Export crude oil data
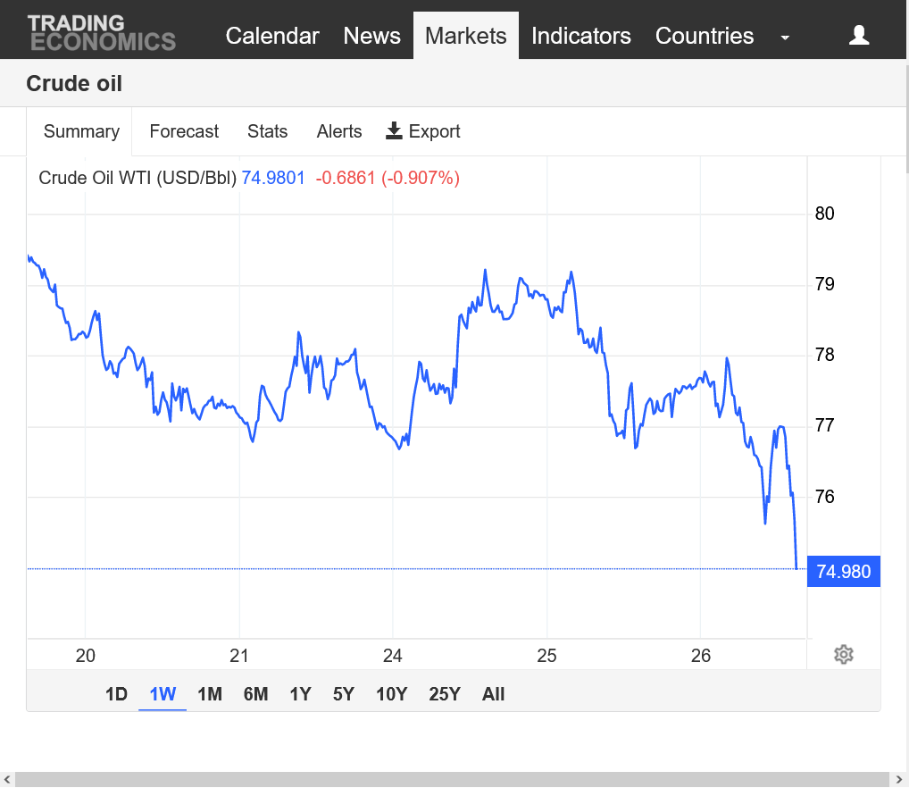 click(x=422, y=131)
